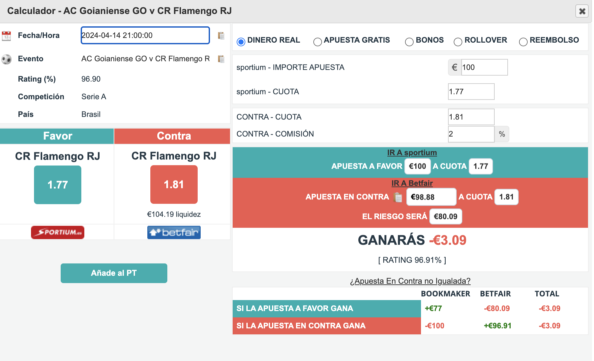Focus the Fecha/Hora date input field

click(x=145, y=35)
